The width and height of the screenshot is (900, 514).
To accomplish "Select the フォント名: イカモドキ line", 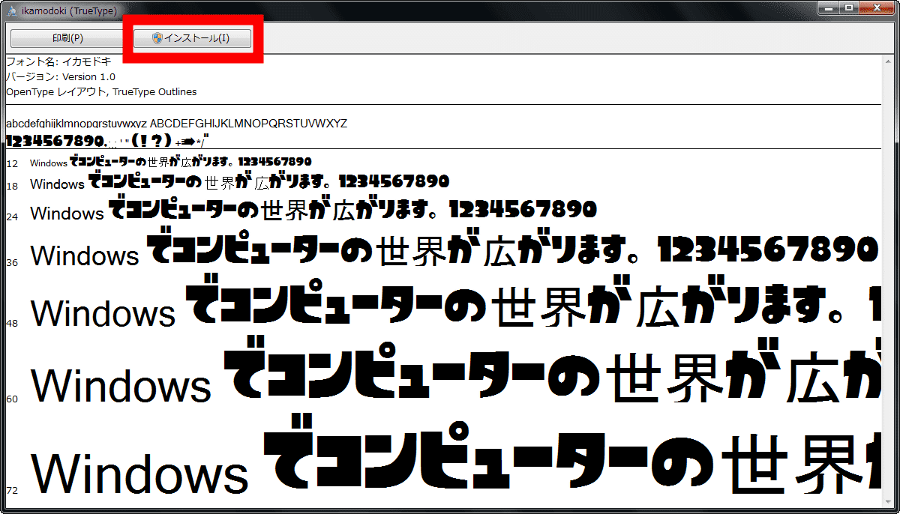I will tap(59, 62).
